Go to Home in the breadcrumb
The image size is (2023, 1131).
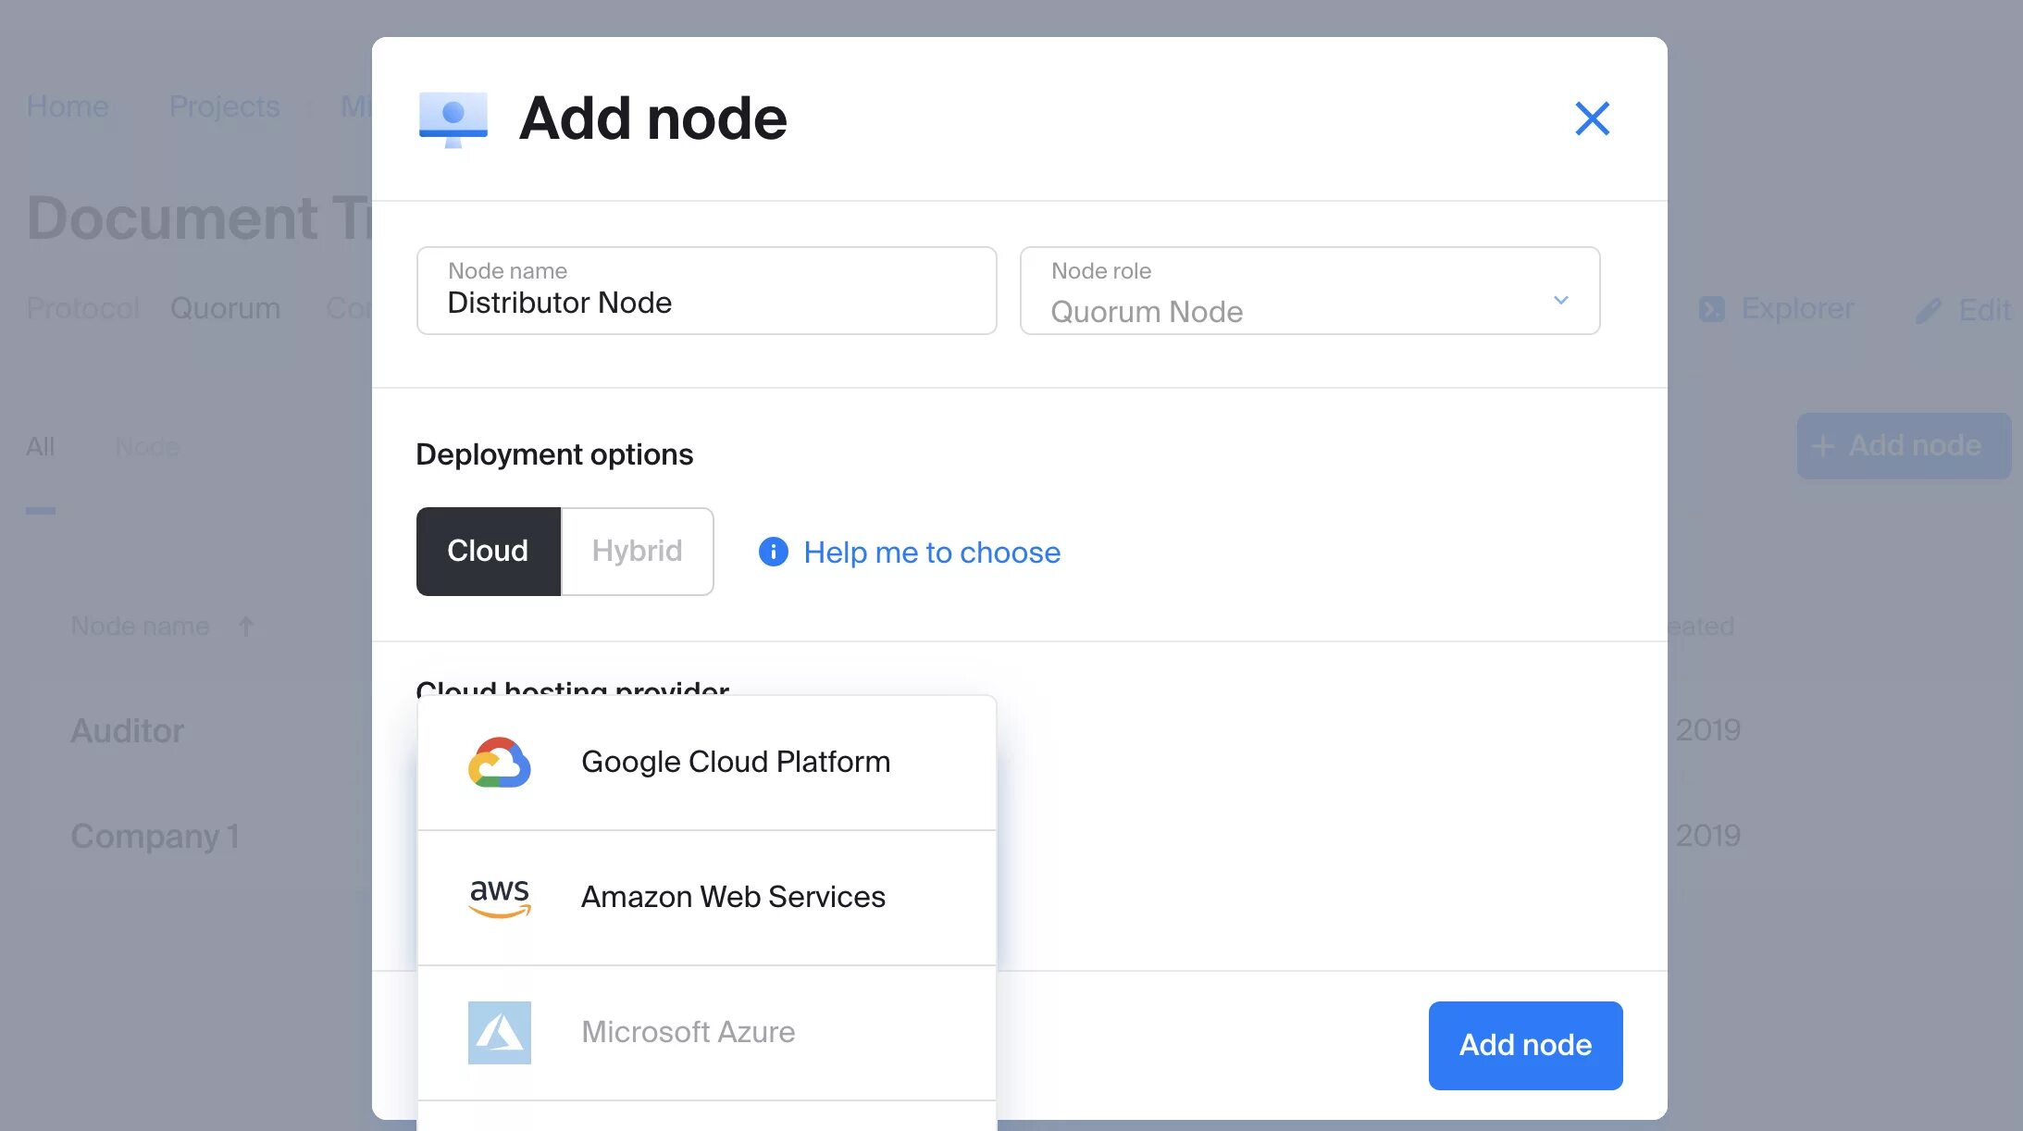[x=68, y=106]
